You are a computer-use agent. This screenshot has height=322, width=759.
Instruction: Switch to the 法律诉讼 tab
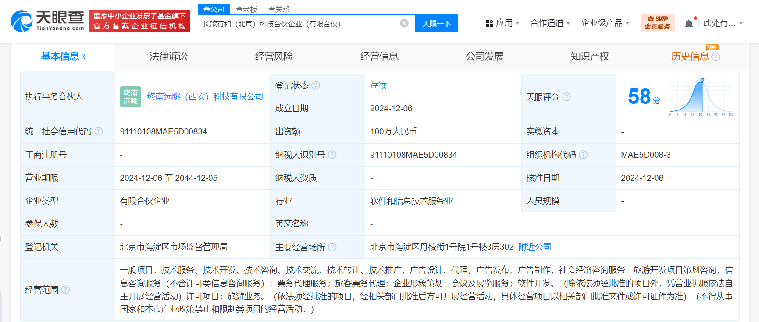click(x=168, y=57)
